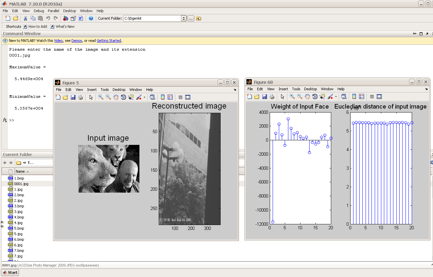Save Figure 68 using the floppy disk icon

pos(264,96)
